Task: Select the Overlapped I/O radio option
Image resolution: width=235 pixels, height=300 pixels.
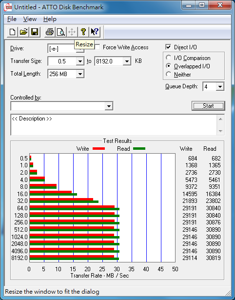Action: (169, 66)
